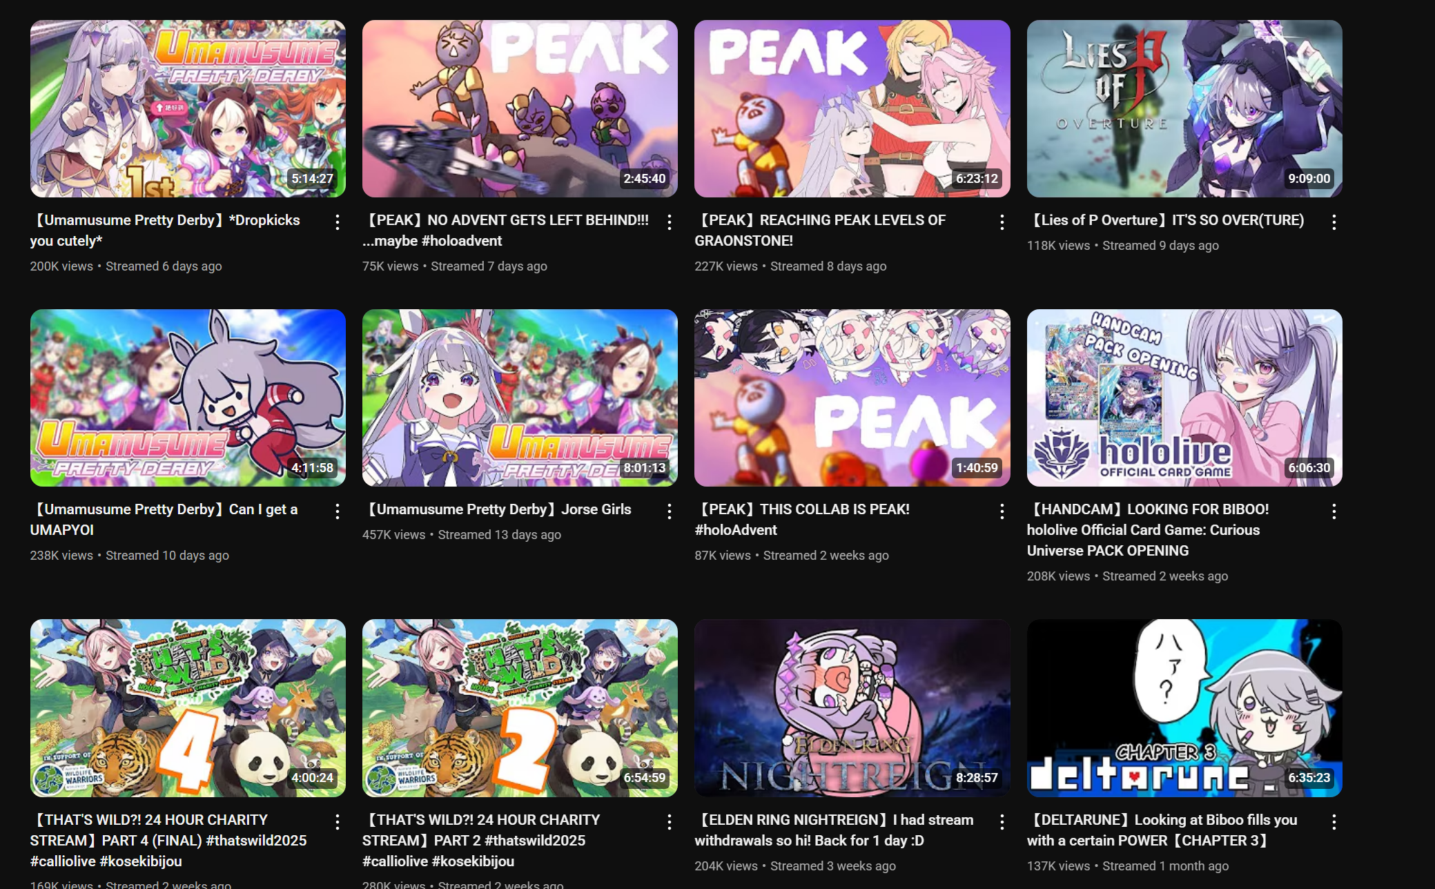Play the Deltarune Chapter 3 thumbnail video
Viewport: 1435px width, 889px height.
(x=1184, y=708)
